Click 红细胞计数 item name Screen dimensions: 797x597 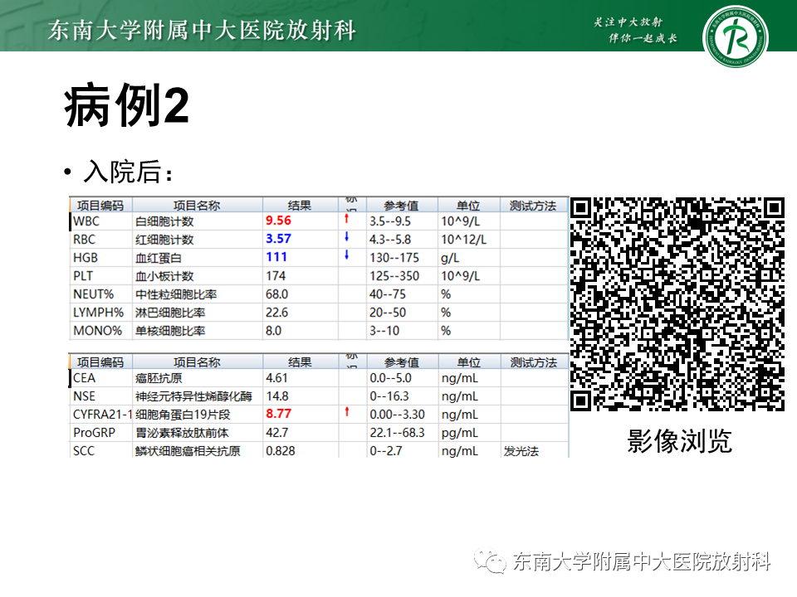[164, 240]
